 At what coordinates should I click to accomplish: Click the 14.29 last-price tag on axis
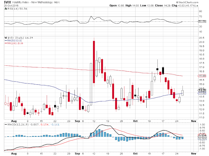(x=202, y=90)
